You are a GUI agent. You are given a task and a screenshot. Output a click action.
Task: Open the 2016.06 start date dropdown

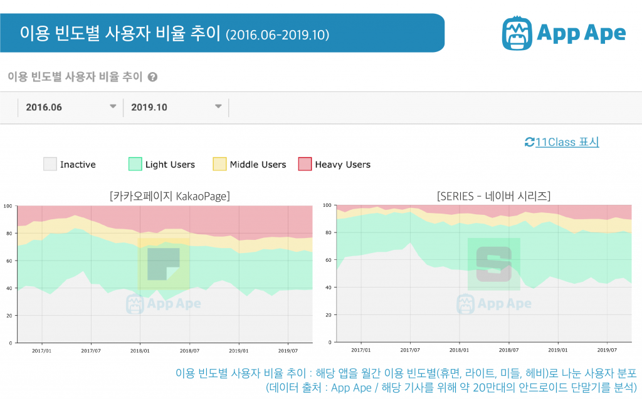(x=70, y=106)
